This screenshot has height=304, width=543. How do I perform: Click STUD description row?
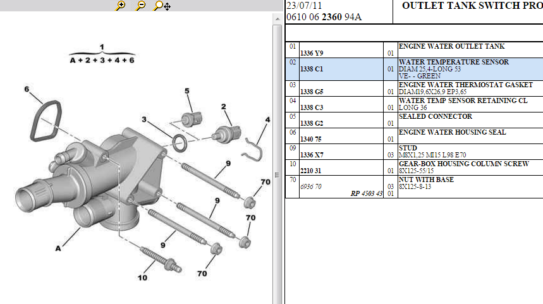pos(408,148)
